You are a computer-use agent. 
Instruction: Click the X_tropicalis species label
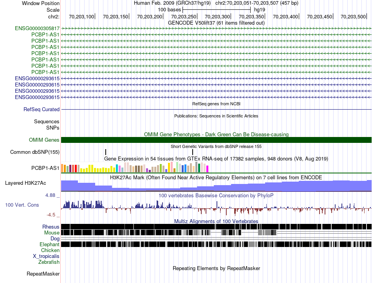point(46,256)
